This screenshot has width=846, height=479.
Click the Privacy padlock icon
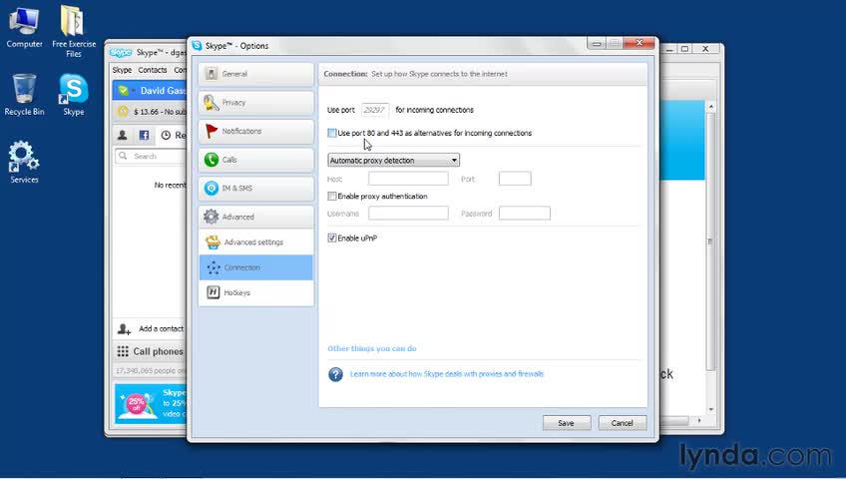tap(211, 103)
